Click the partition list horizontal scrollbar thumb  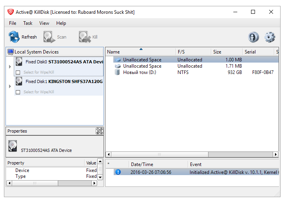pos(160,154)
